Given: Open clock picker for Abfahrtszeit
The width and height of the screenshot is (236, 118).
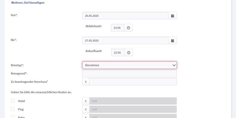Looking at the screenshot, I should click(128, 28).
